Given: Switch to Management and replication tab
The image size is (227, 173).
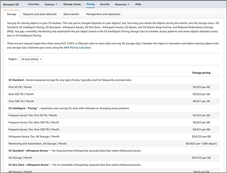Looking at the screenshot, I should coord(103,14).
